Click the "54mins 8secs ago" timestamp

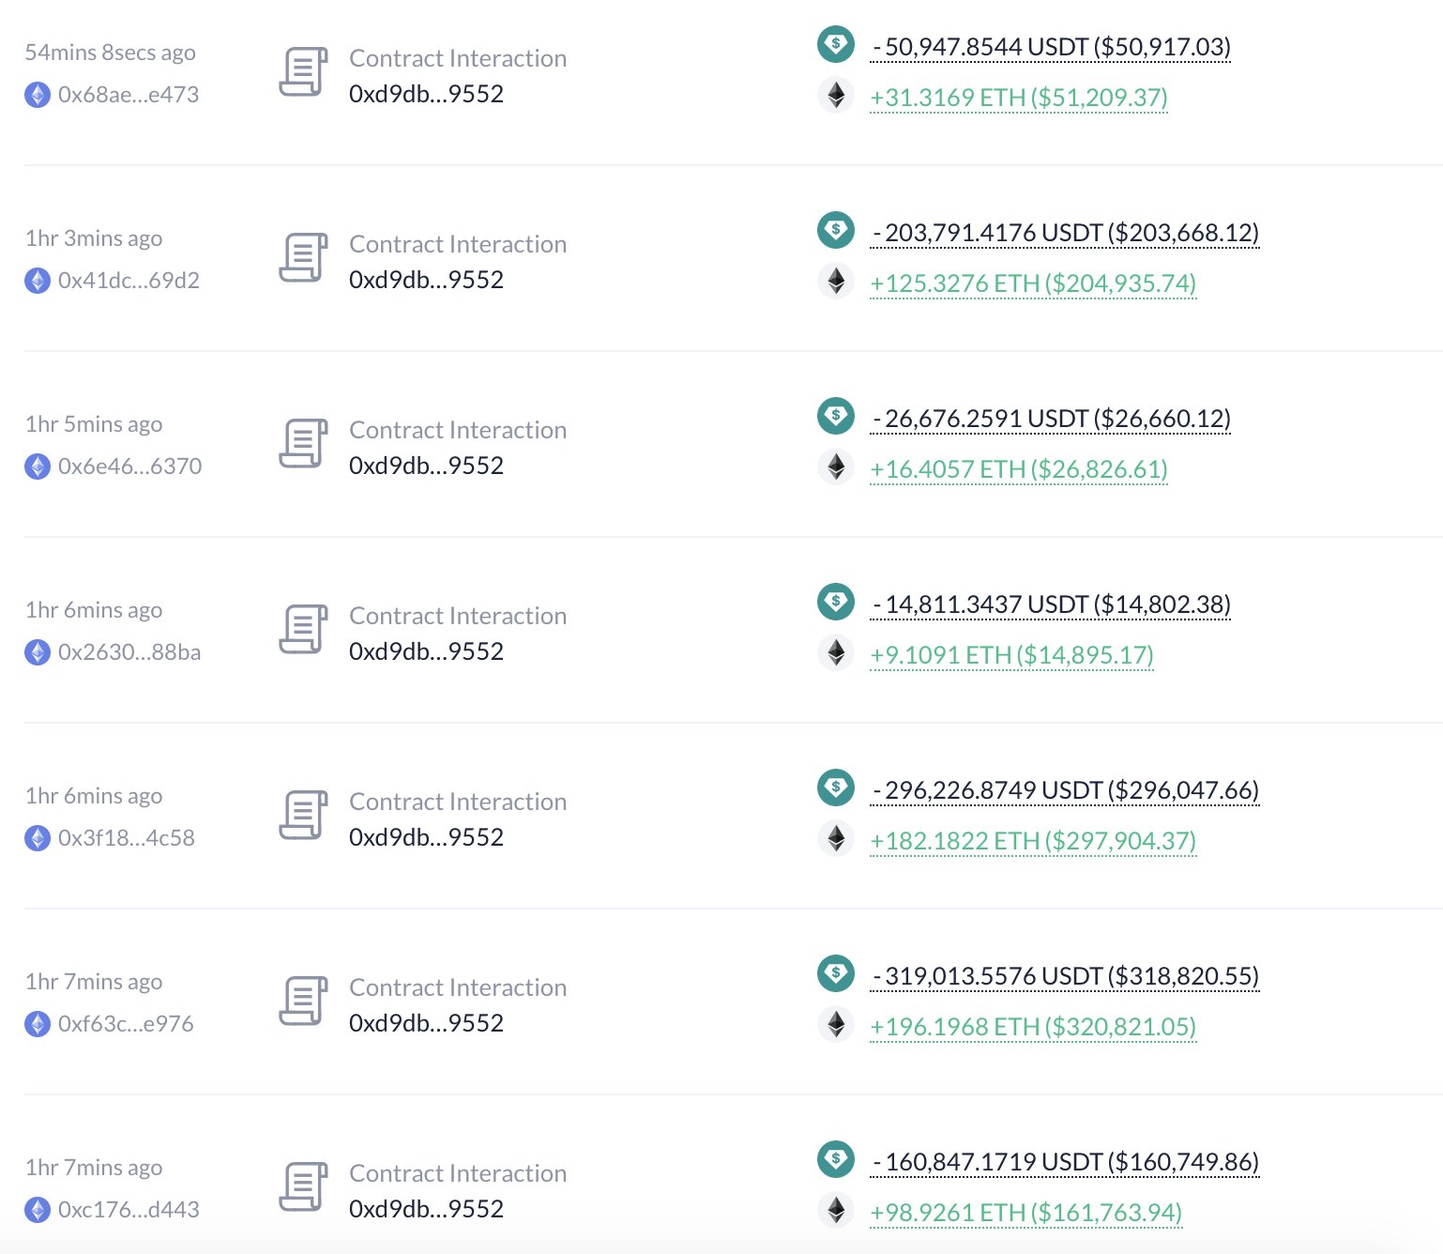pyautogui.click(x=110, y=53)
